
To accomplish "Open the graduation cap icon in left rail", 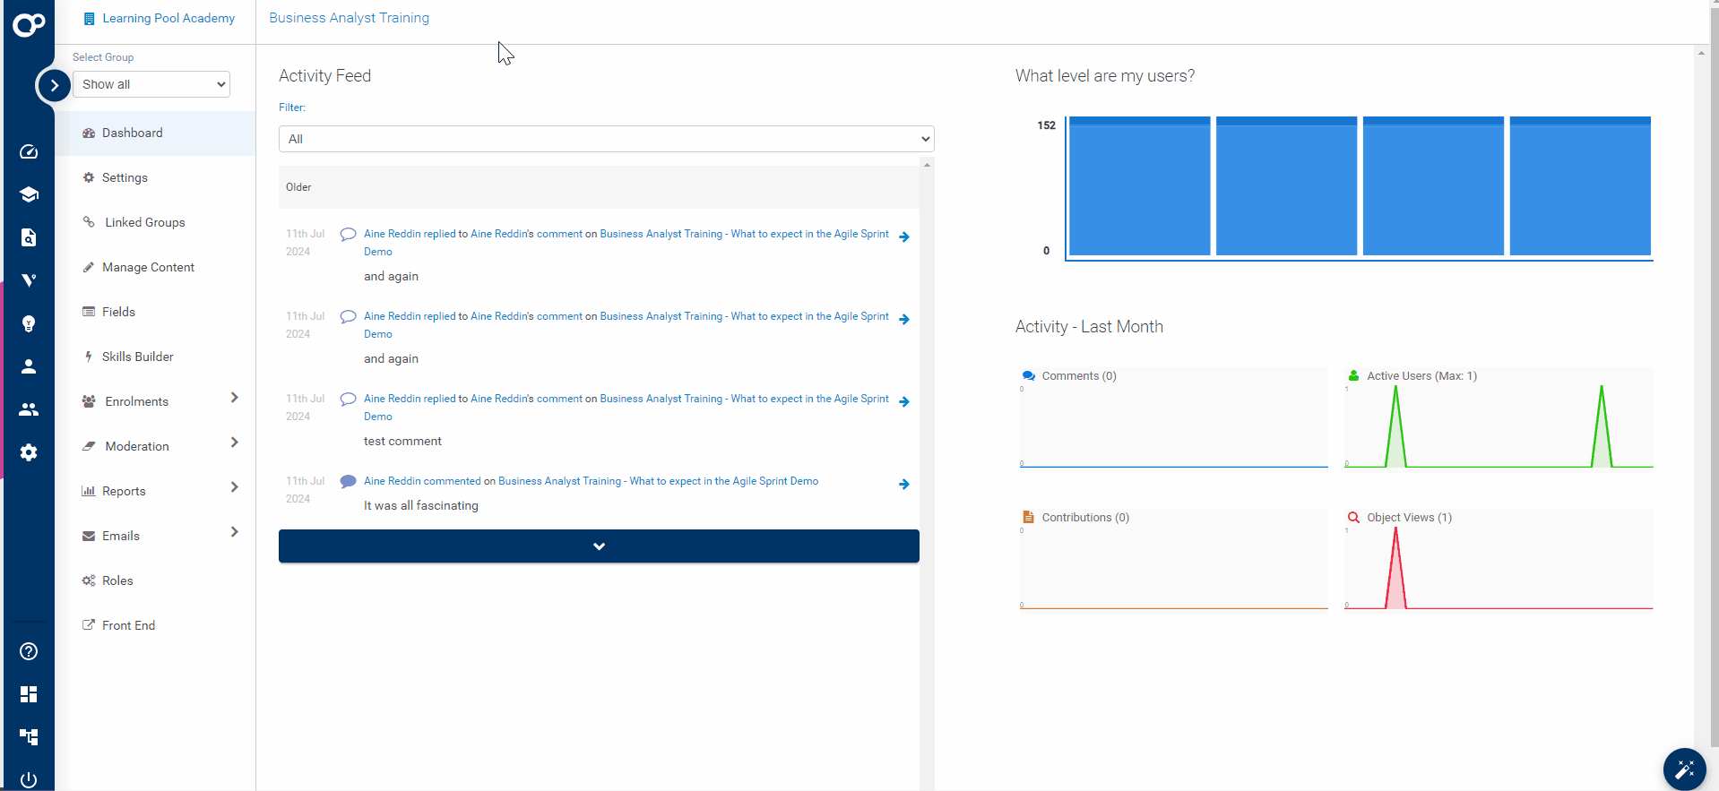I will [29, 194].
